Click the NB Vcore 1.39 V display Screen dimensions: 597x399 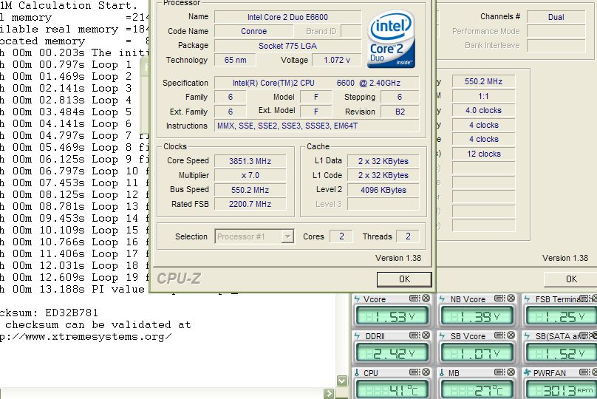[x=477, y=316]
